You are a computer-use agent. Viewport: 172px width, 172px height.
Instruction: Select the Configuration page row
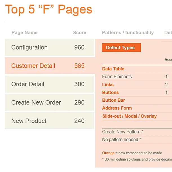[x=50, y=47]
